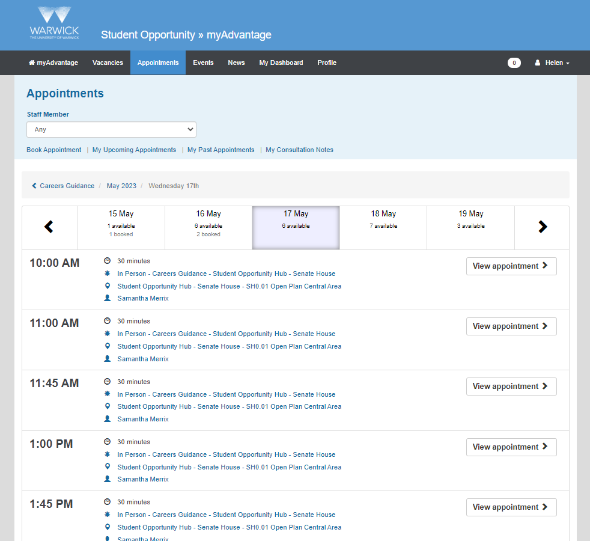590x541 pixels.
Task: Click the clock icon on the 10:00 AM slot
Action: click(108, 261)
